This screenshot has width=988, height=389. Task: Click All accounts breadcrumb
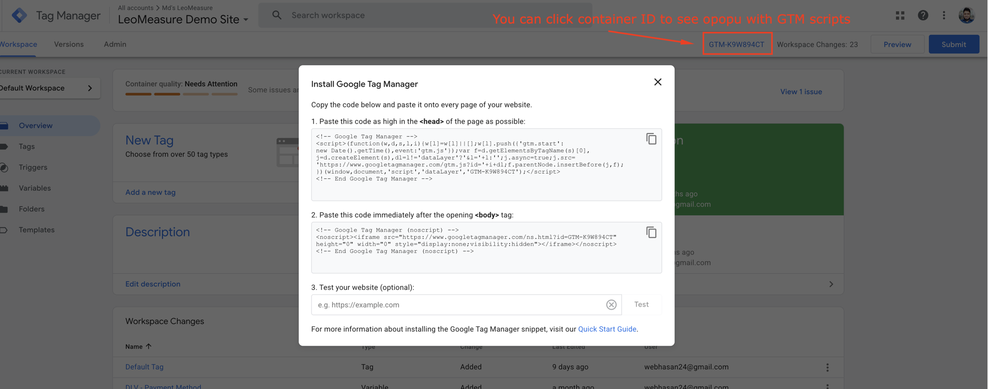tap(135, 8)
